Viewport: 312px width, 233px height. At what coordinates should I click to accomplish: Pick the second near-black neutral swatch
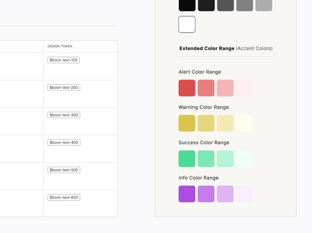(206, 5)
